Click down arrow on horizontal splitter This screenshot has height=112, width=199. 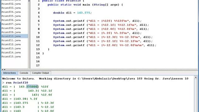click(5, 70)
